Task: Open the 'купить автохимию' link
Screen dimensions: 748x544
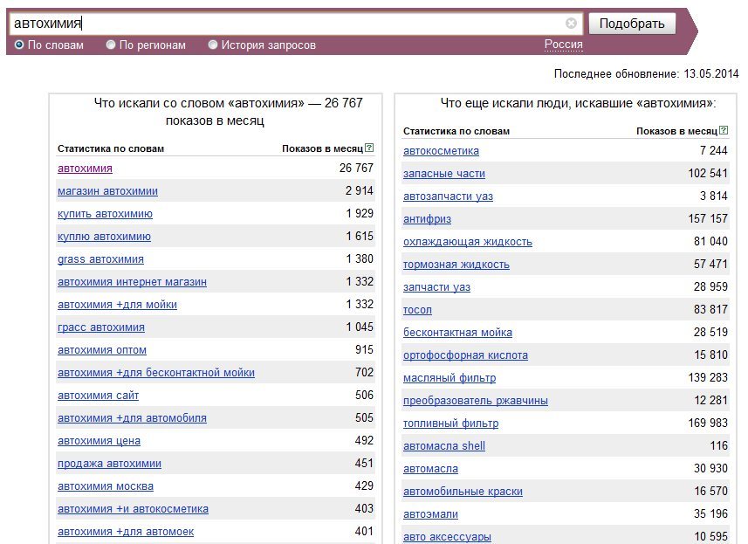Action: 105,214
